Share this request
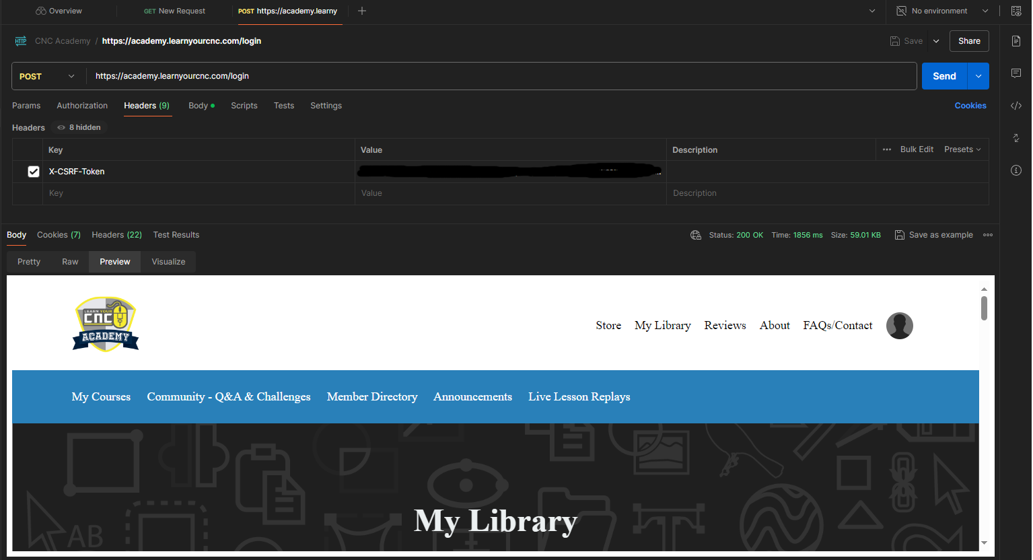 point(969,41)
